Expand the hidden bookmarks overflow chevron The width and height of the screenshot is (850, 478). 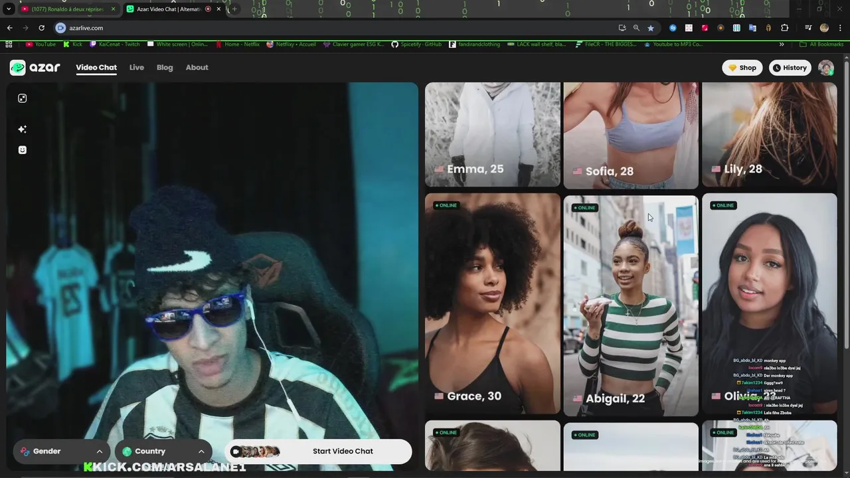[782, 44]
